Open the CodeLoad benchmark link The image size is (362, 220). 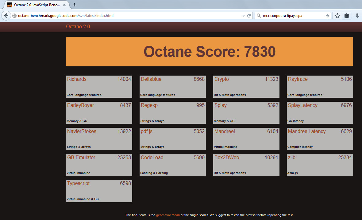[x=152, y=158]
